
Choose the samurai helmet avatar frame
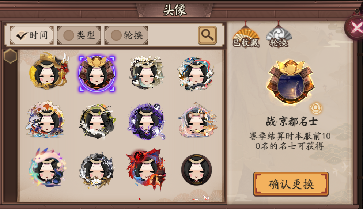(97, 73)
